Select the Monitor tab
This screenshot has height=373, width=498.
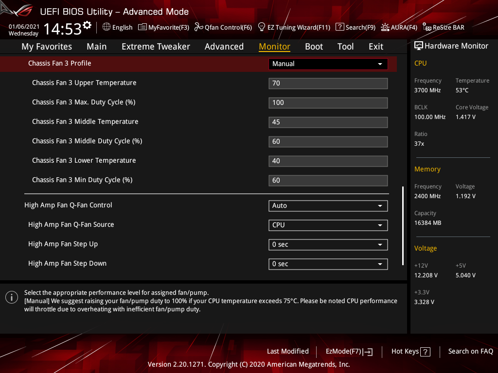coord(274,47)
